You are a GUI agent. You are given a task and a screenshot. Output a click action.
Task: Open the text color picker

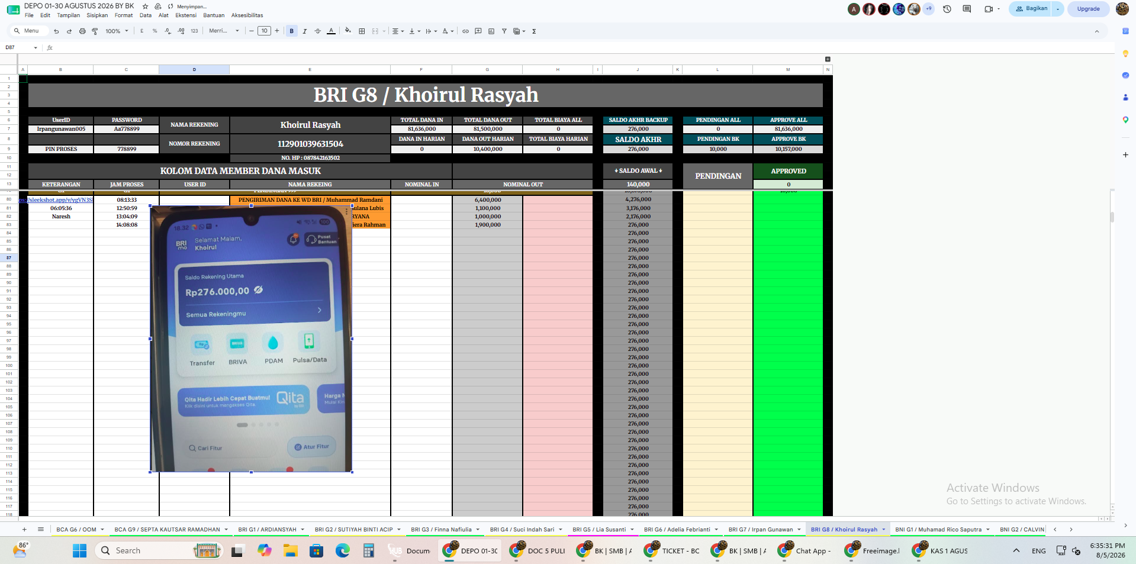pos(331,31)
